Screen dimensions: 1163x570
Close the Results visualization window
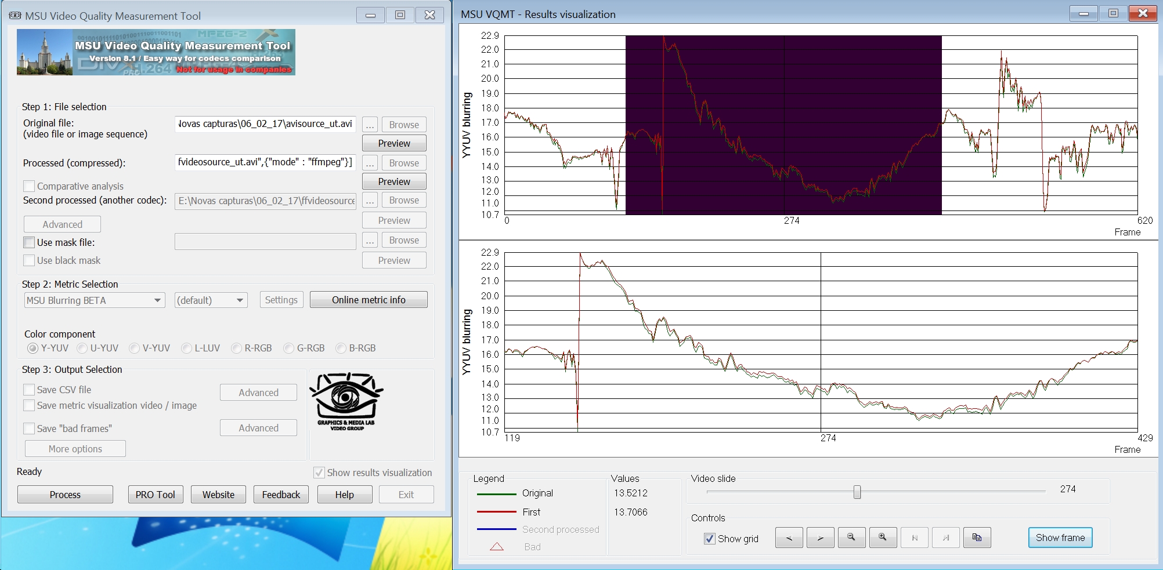[1143, 13]
